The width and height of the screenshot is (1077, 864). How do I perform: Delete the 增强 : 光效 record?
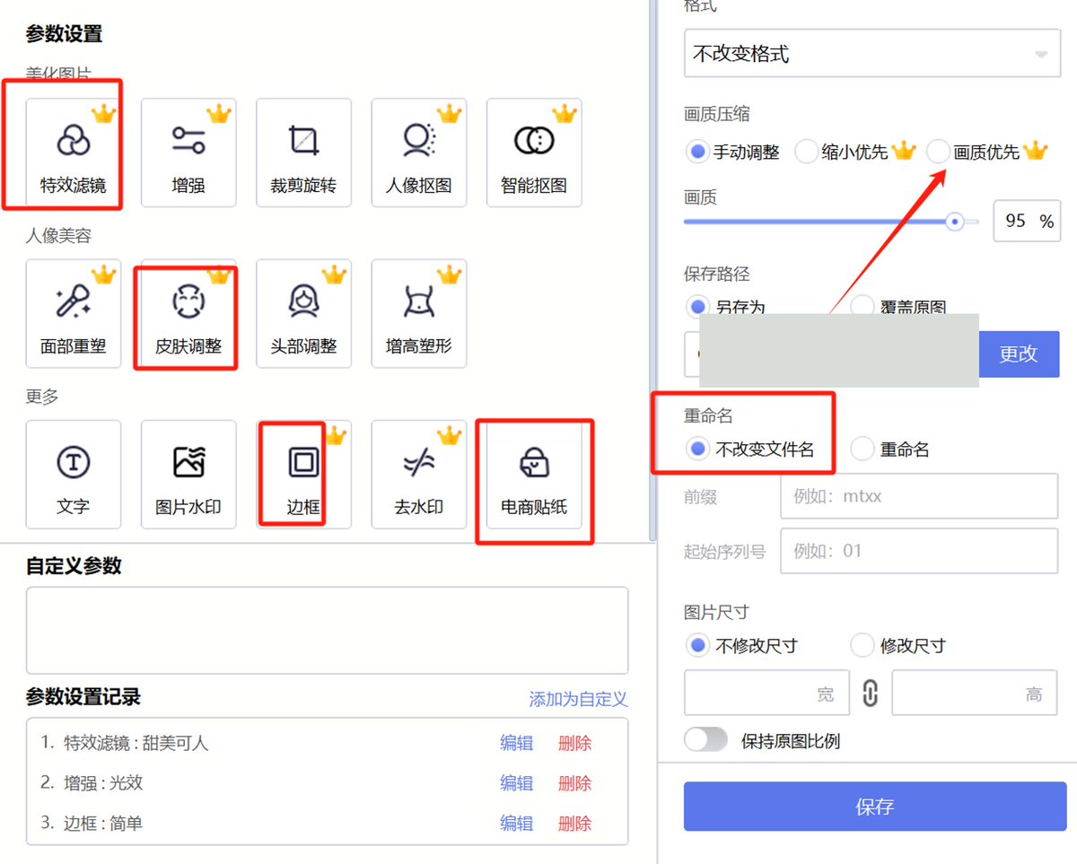pos(574,783)
